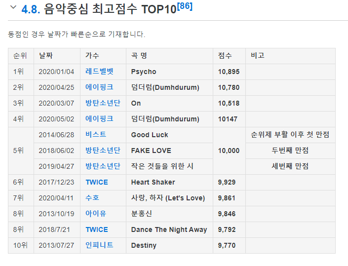Click the score 10147
This screenshot has width=348, height=266.
pyautogui.click(x=228, y=119)
